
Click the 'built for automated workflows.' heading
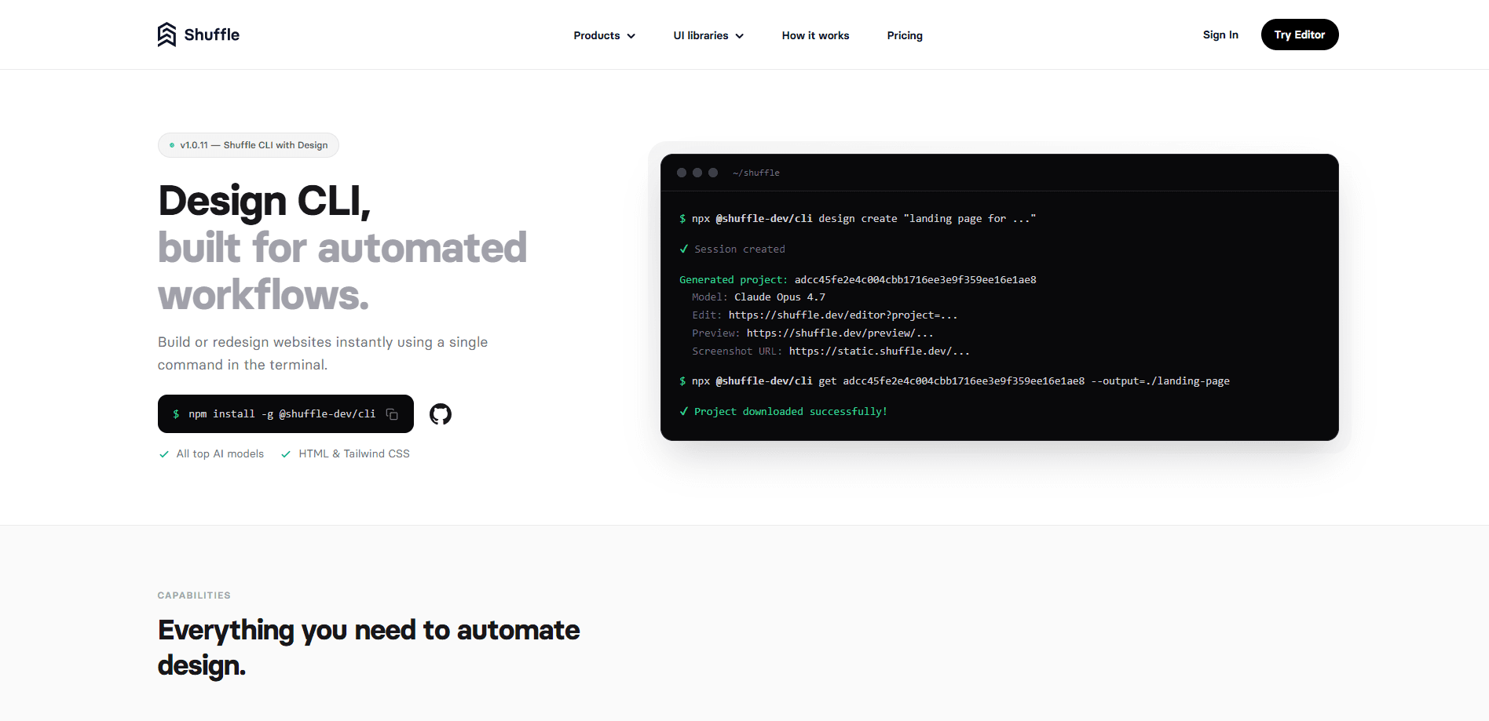[342, 271]
